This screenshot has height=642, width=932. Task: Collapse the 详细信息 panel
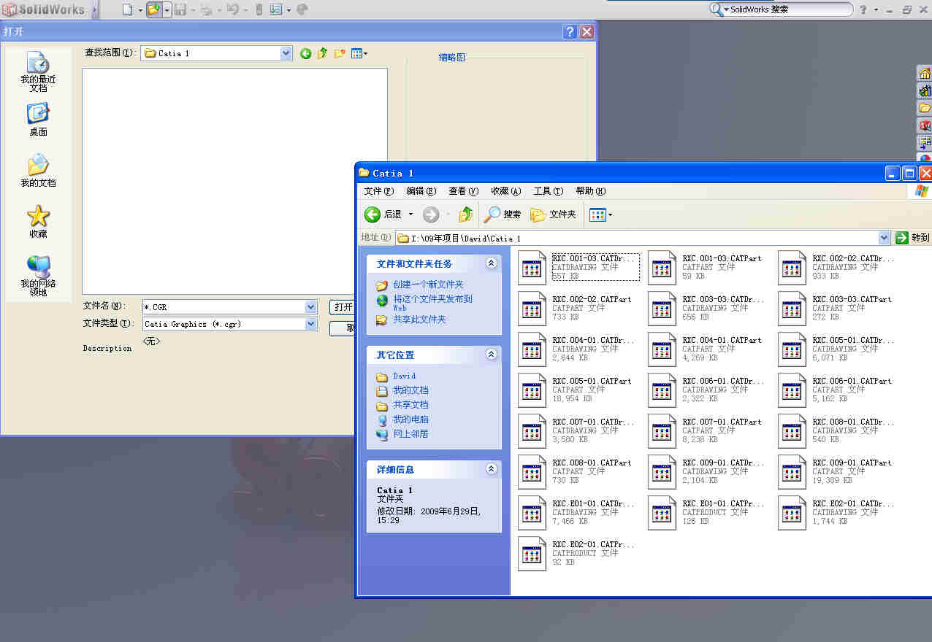pos(491,469)
